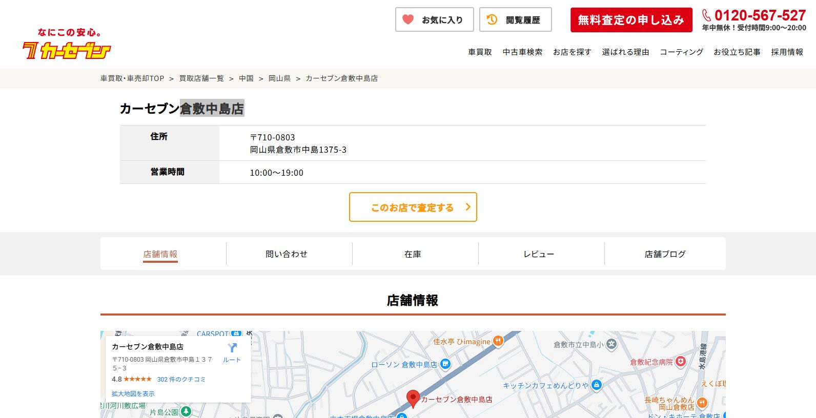The image size is (816, 418).
Task: Click the heart icon for favorites
Action: 408,19
